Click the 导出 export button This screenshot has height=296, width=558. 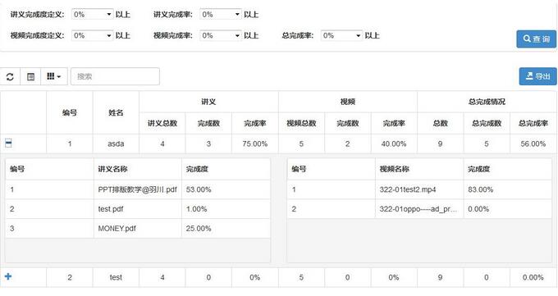537,76
